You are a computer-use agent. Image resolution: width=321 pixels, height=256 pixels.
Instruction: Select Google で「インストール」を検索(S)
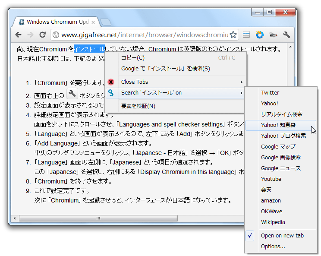(x=175, y=69)
